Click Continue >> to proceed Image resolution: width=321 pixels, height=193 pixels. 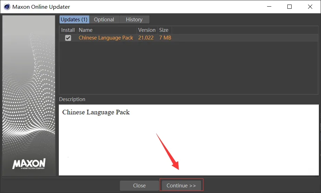[181, 185]
